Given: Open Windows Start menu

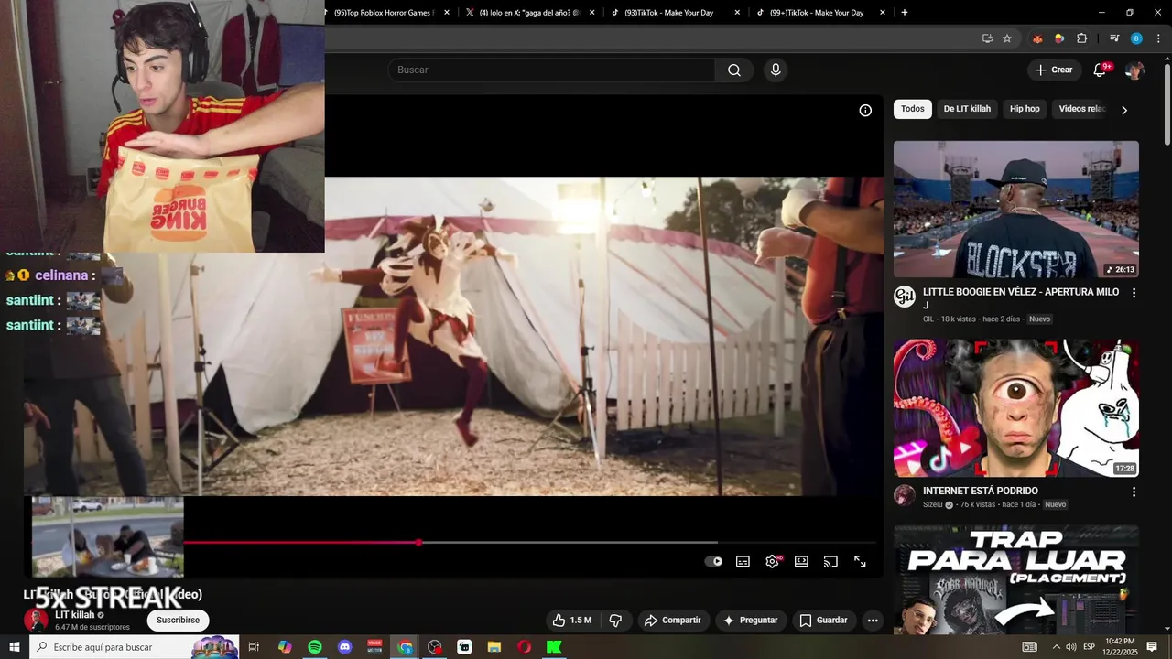Looking at the screenshot, I should (15, 647).
